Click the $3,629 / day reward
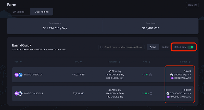The image size is (204, 110). [x=115, y=71]
